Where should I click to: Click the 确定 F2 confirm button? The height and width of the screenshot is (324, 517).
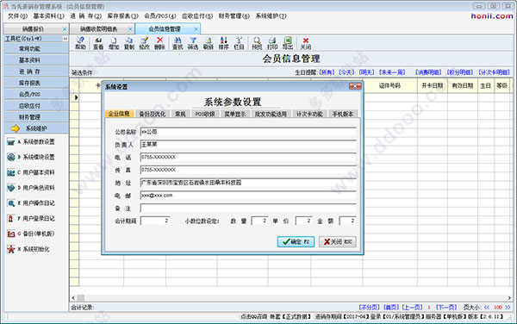296,241
